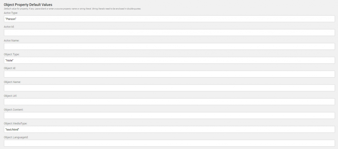The width and height of the screenshot is (338, 149).
Task: Place cursor in the Object.Content field
Action: [x=169, y=116]
